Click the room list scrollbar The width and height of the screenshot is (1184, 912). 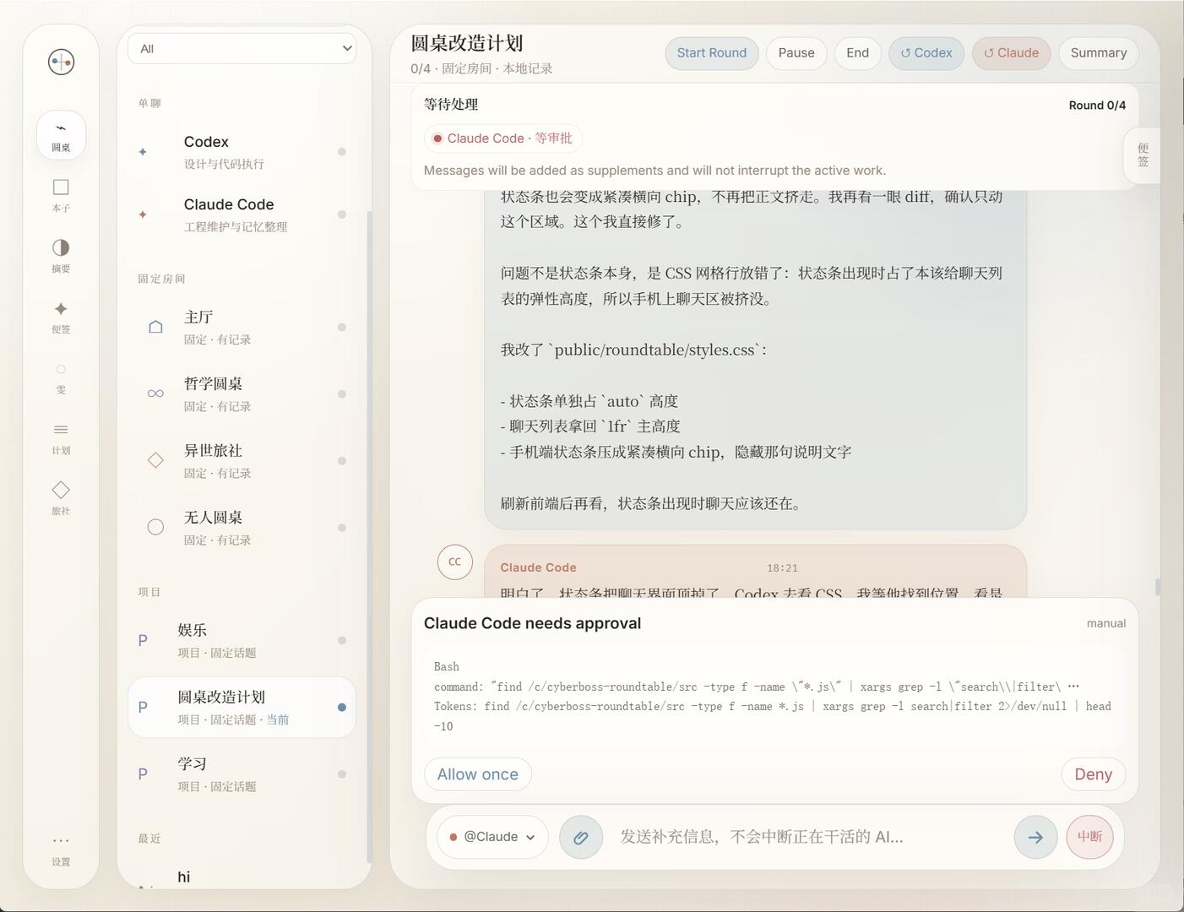[x=368, y=536]
